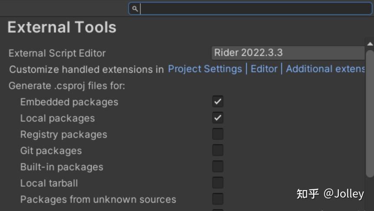This screenshot has height=211, width=374.
Task: Click the Embedded packages label
Action: (x=69, y=102)
